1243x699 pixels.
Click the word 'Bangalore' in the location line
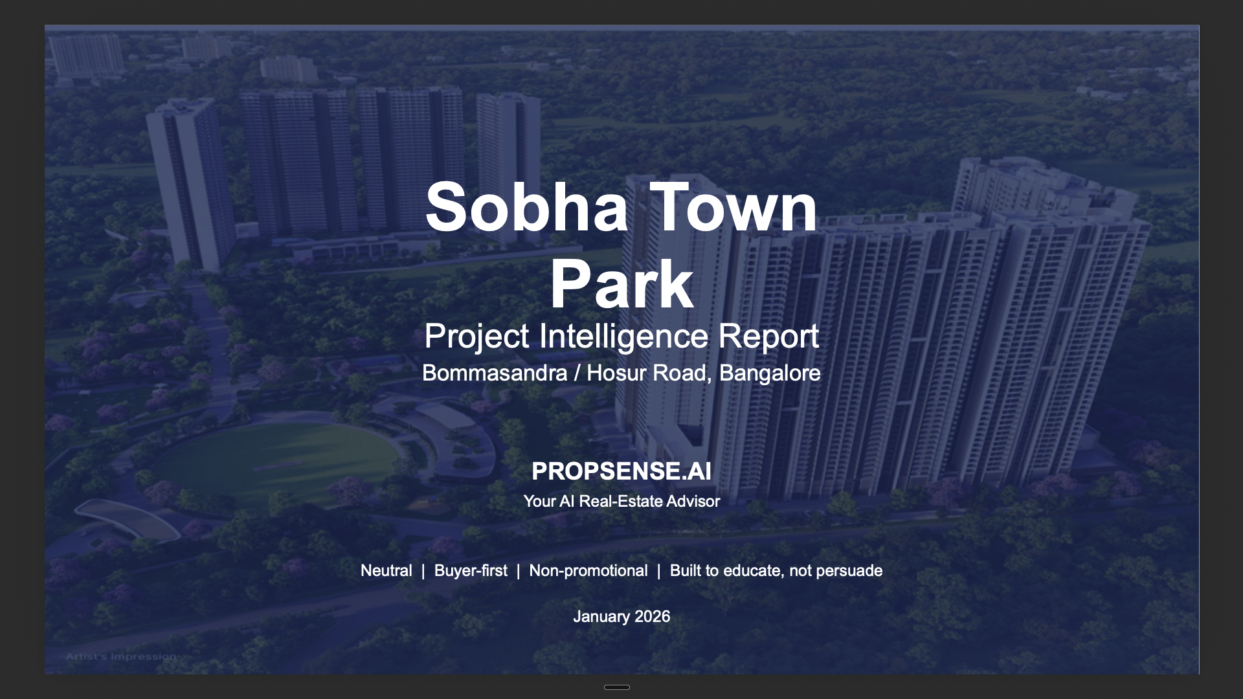point(770,373)
